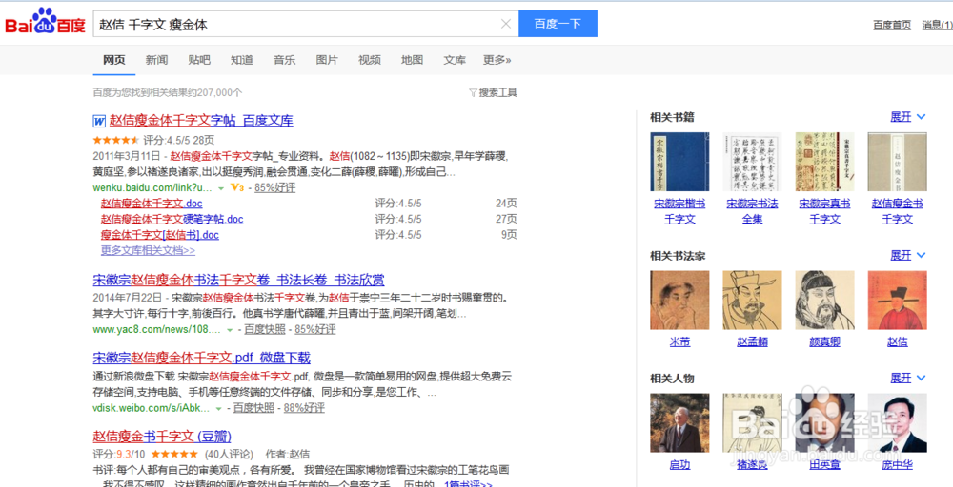Image resolution: width=953 pixels, height=487 pixels.
Task: Open result 赵佶瘦金书千字文 (豆瓣)
Action: tap(162, 436)
